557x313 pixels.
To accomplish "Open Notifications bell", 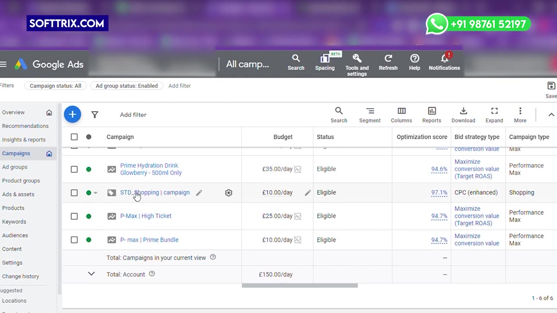I will (x=444, y=62).
